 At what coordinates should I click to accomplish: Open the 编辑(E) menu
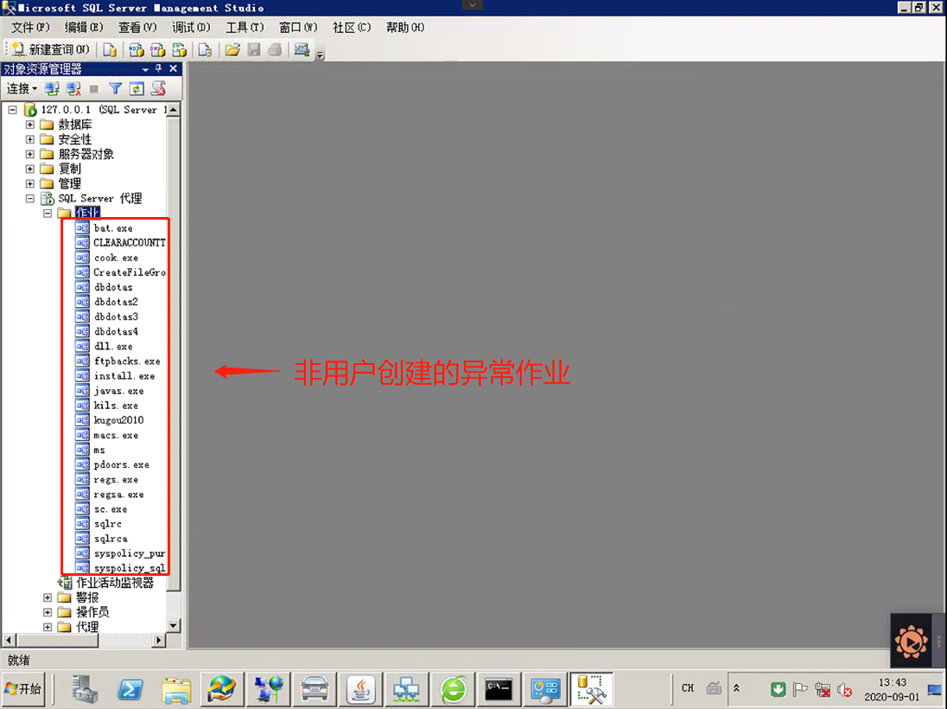(x=84, y=27)
